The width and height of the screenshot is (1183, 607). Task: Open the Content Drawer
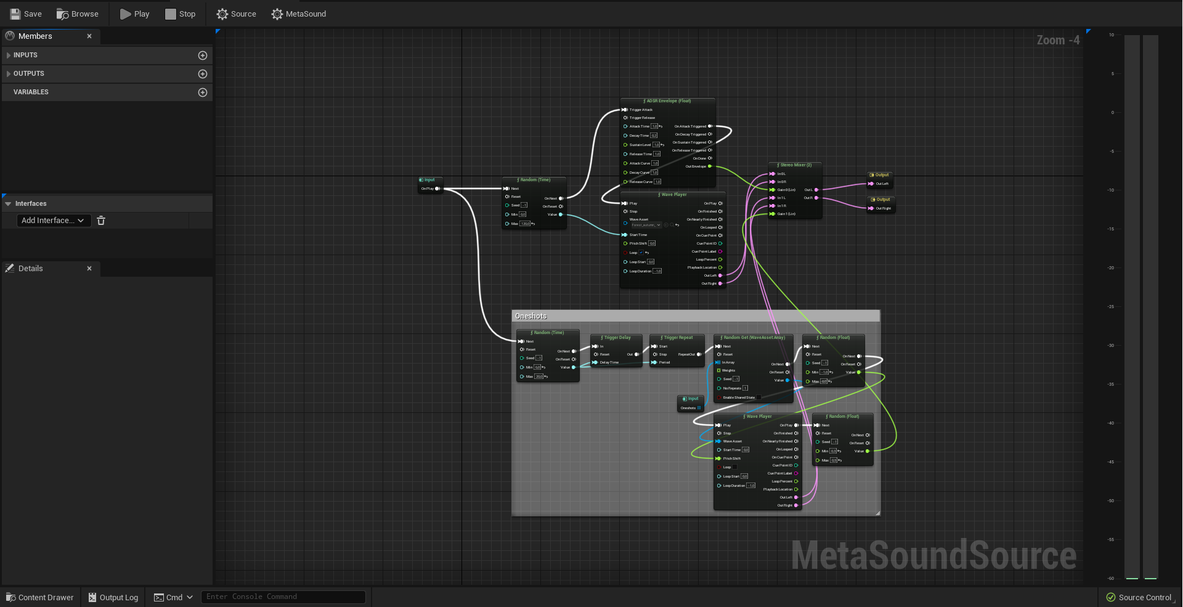coord(40,597)
